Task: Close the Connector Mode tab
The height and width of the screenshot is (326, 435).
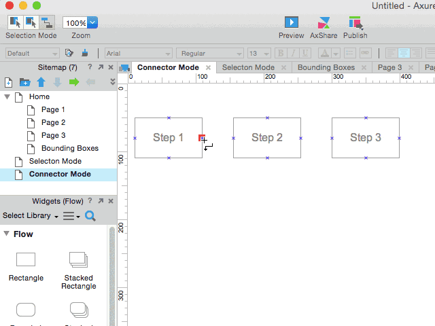Action: click(x=209, y=68)
